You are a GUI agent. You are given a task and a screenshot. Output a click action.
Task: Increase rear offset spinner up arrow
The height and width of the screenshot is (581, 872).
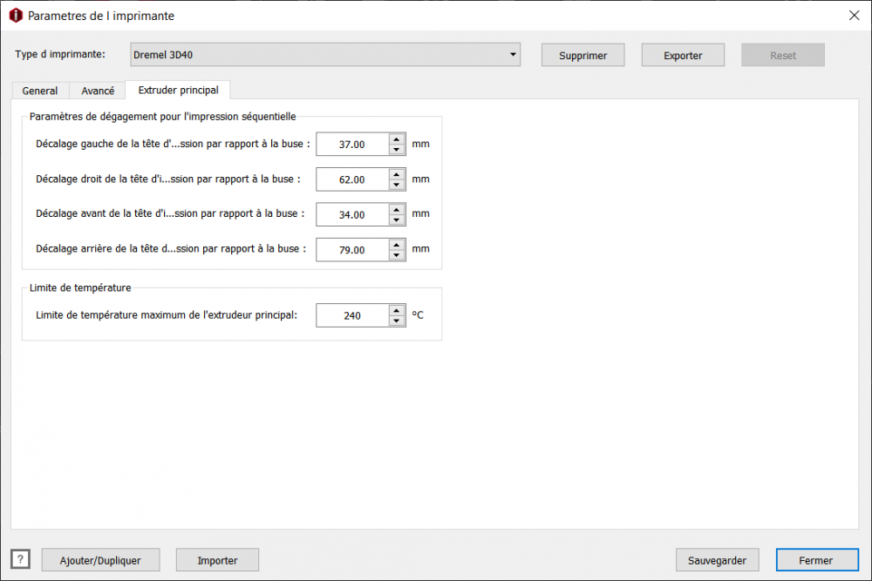[397, 245]
